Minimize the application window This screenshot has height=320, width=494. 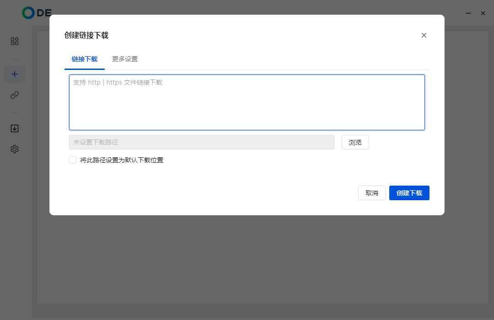pos(468,13)
